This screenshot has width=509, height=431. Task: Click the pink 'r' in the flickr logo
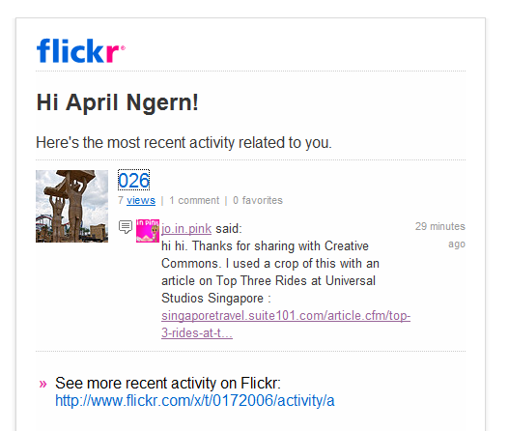112,53
